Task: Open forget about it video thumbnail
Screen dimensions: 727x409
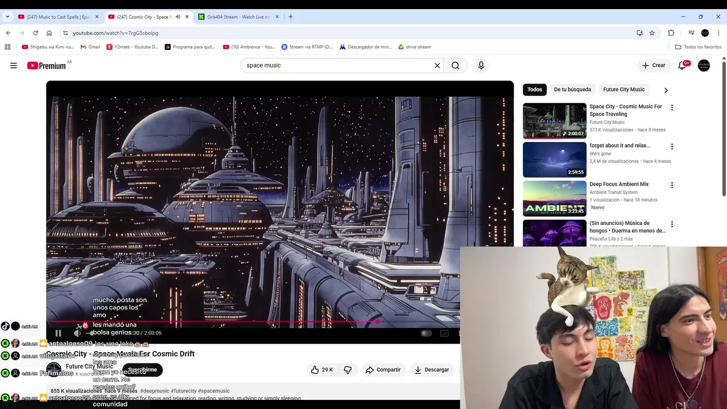Action: coord(554,160)
